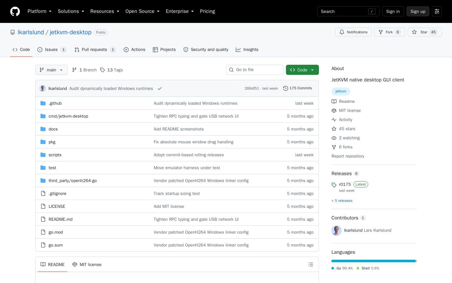Screen dimensions: 452x283
Task: Open the 13 Tags list
Action: 111,70
